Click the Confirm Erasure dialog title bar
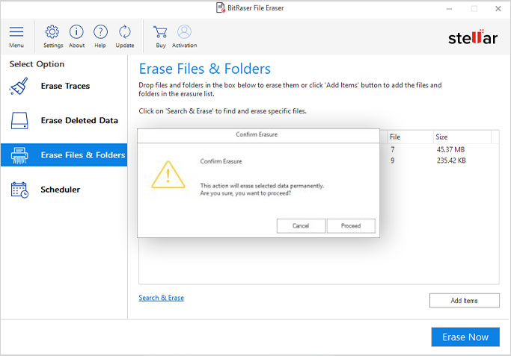511x356 pixels. tap(258, 135)
